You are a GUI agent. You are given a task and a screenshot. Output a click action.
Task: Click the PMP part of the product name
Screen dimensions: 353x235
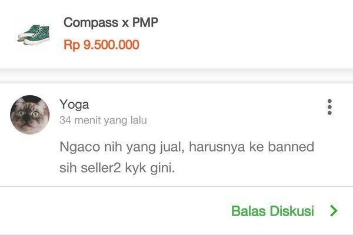145,22
